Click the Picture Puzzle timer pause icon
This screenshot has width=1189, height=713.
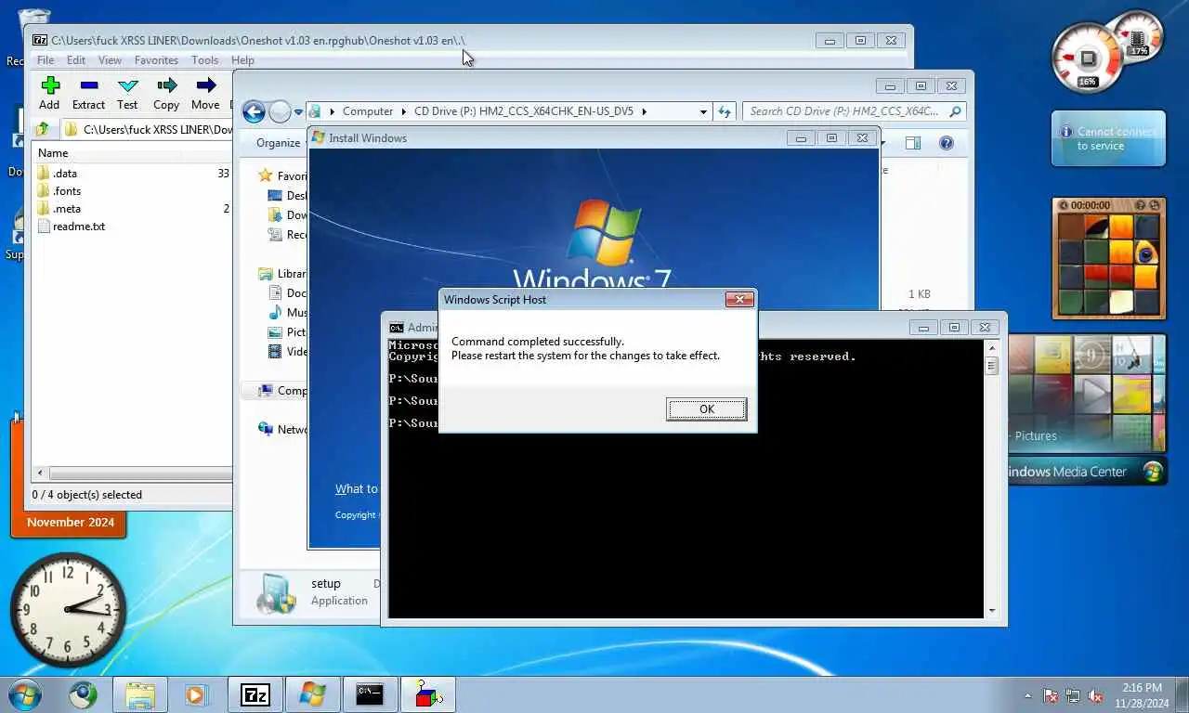pyautogui.click(x=1065, y=205)
